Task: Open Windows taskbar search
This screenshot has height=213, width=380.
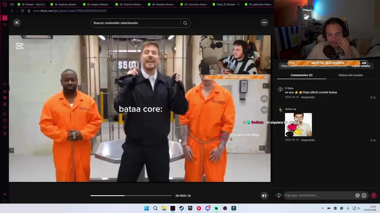Action: click(x=155, y=208)
